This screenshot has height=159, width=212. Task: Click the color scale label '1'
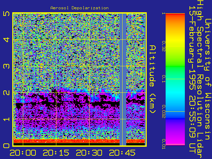[x=164, y=13]
